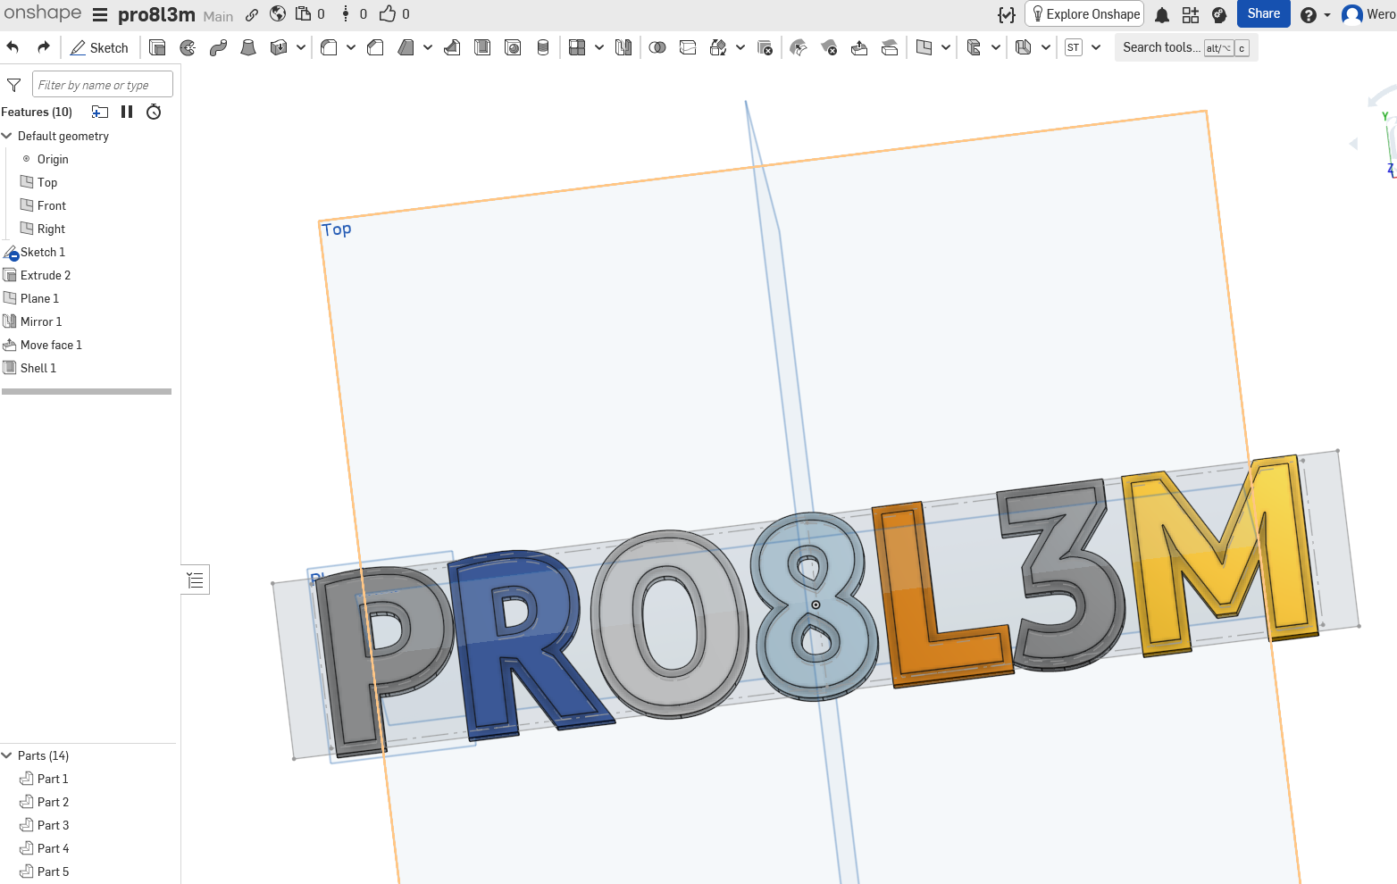
Task: Select the Transform tool
Action: point(718,47)
